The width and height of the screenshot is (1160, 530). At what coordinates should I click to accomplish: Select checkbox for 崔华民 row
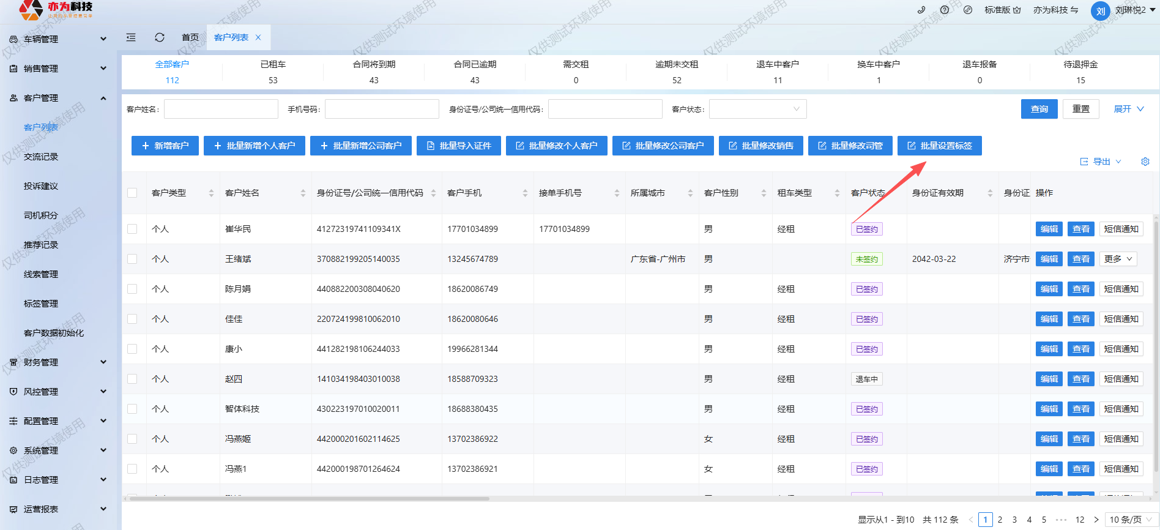132,229
